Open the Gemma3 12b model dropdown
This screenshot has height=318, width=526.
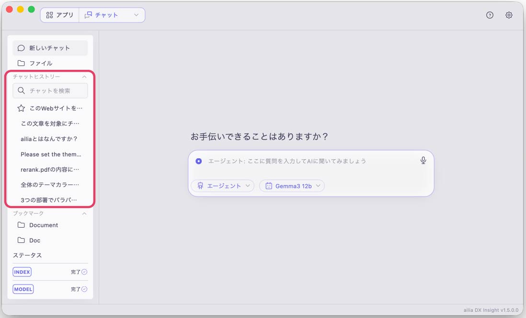pos(292,186)
